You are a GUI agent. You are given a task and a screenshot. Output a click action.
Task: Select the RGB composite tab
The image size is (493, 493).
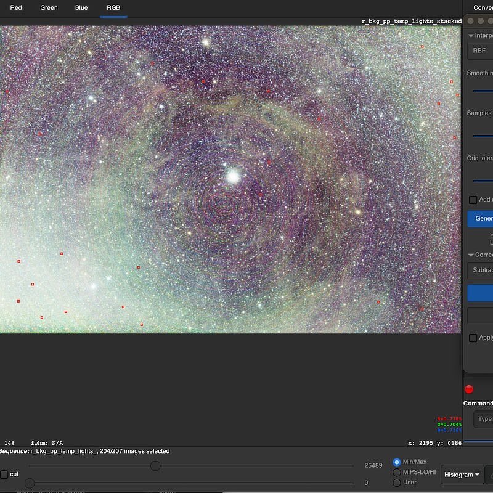coord(113,7)
